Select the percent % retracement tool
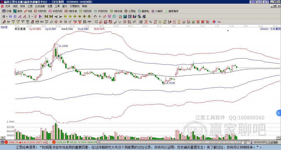The image size is (281, 150). click(x=151, y=22)
